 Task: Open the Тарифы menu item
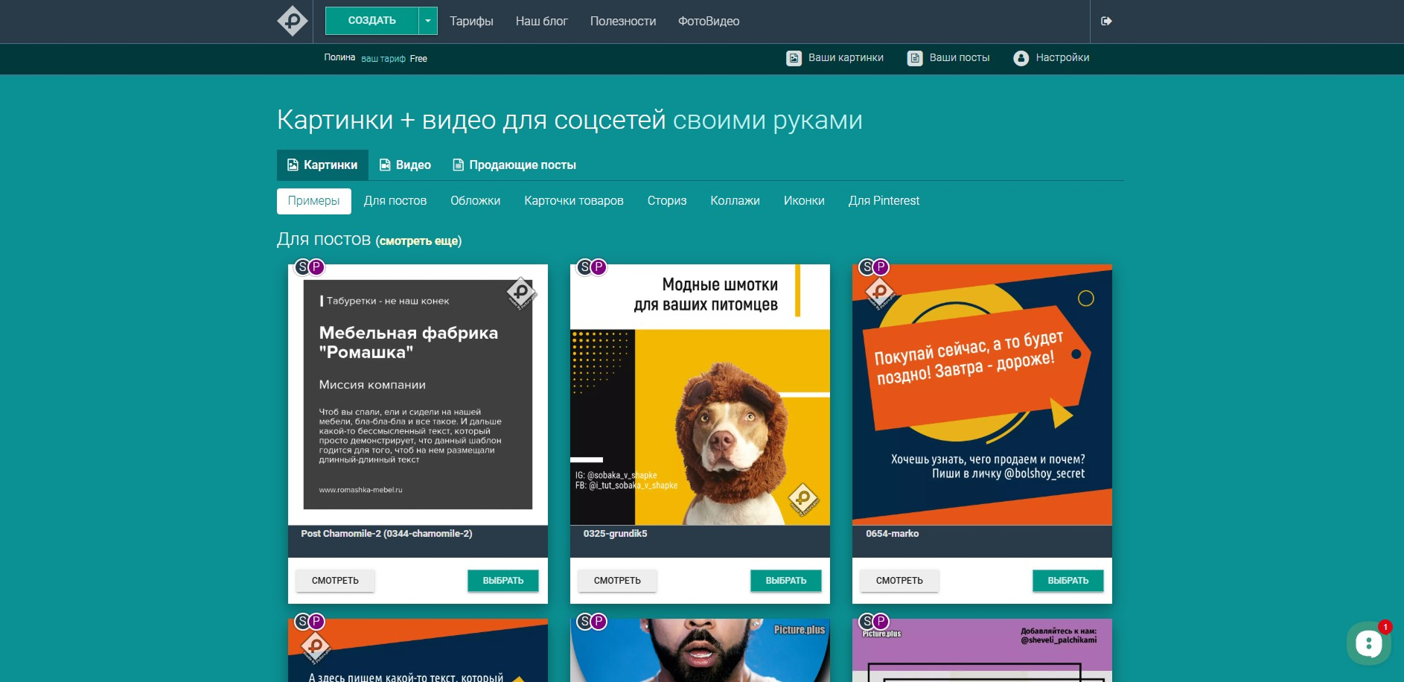471,21
